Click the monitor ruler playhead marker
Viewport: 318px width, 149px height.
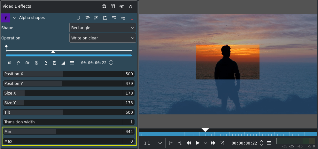[205, 130]
